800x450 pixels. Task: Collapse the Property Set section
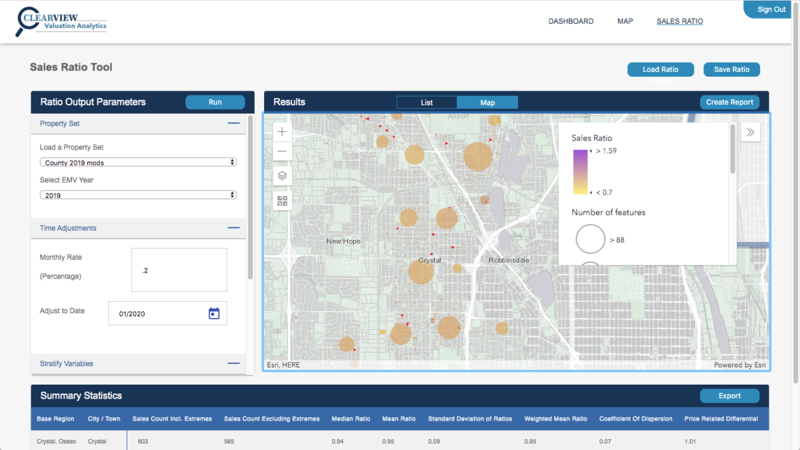[233, 123]
